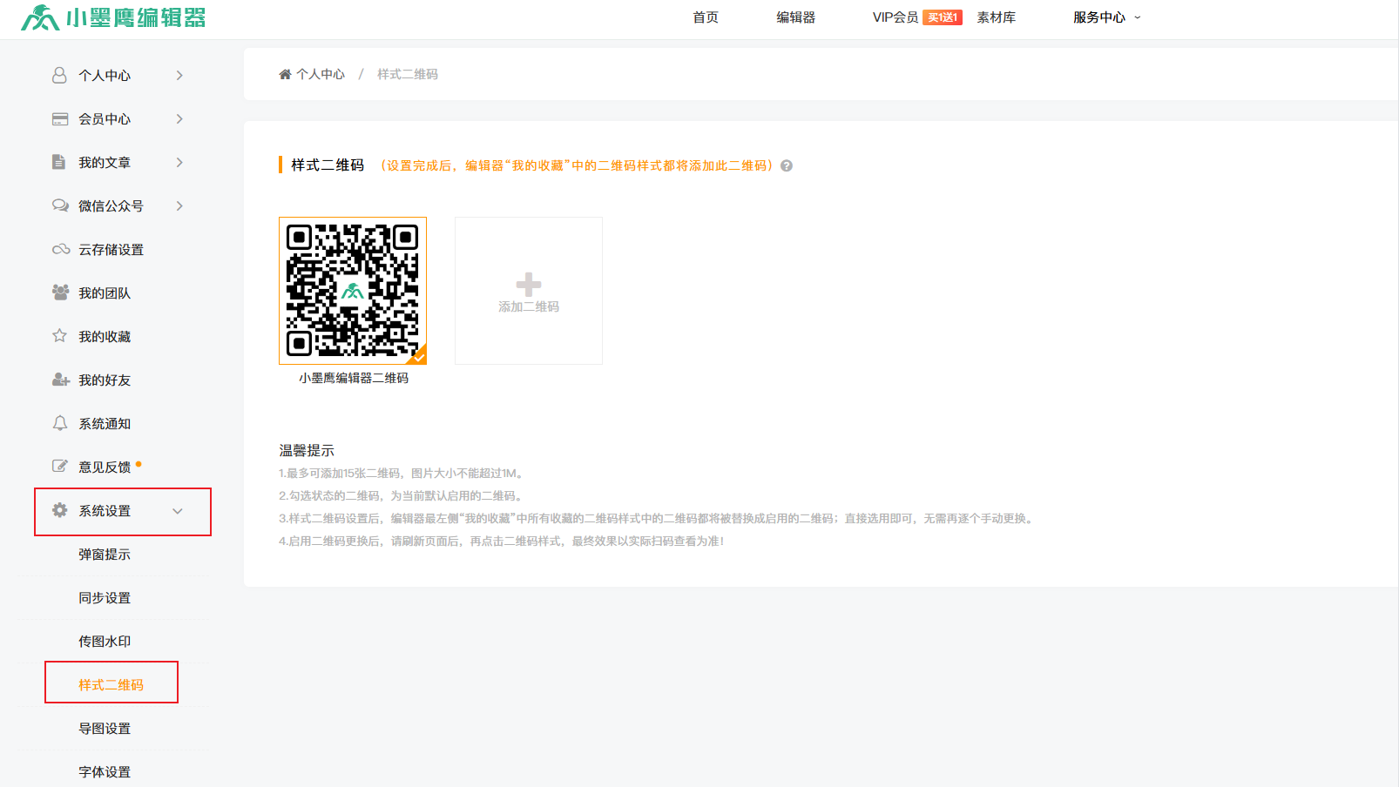Click 样式二维码 breadcrumb text
Viewport: 1399px width, 787px height.
point(408,74)
